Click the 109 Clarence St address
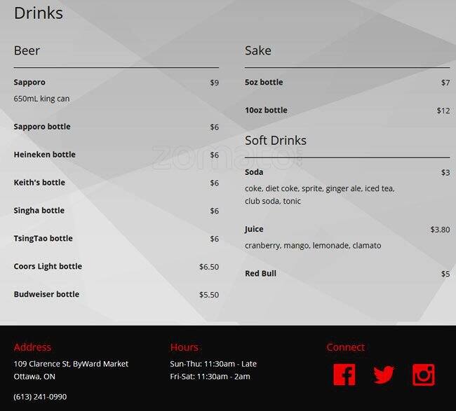 [x=71, y=364]
